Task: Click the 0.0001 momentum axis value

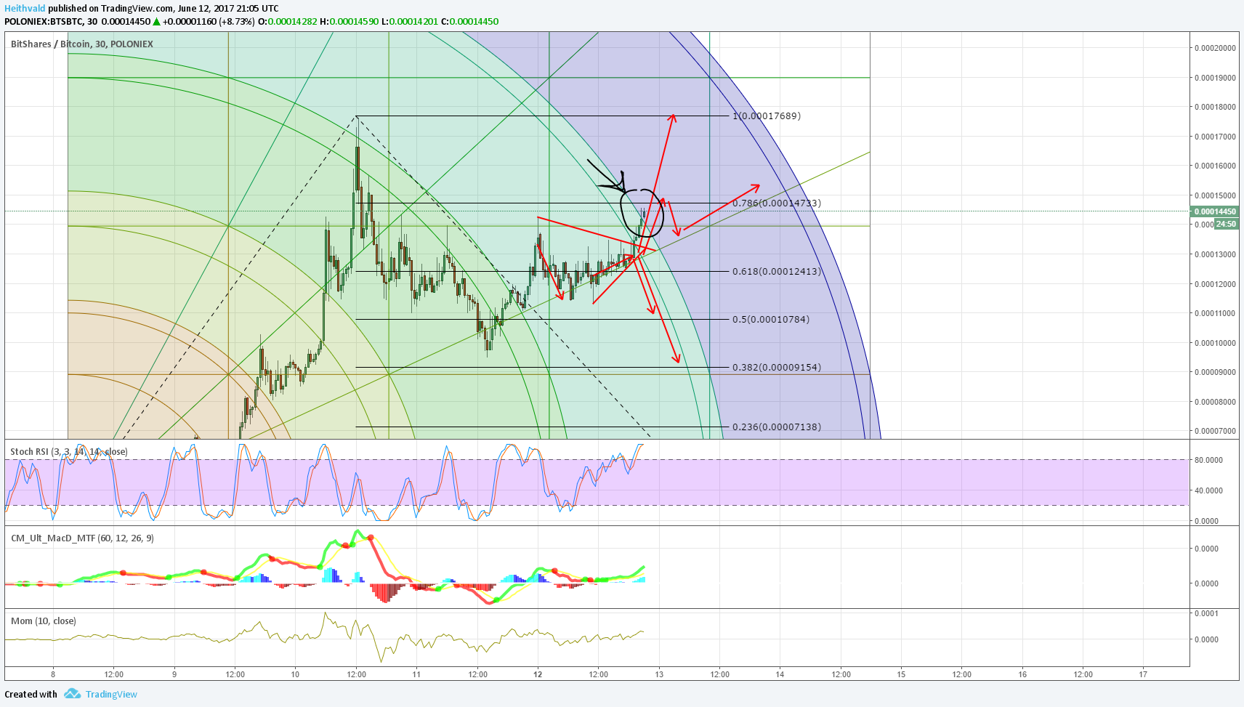Action: click(1207, 613)
